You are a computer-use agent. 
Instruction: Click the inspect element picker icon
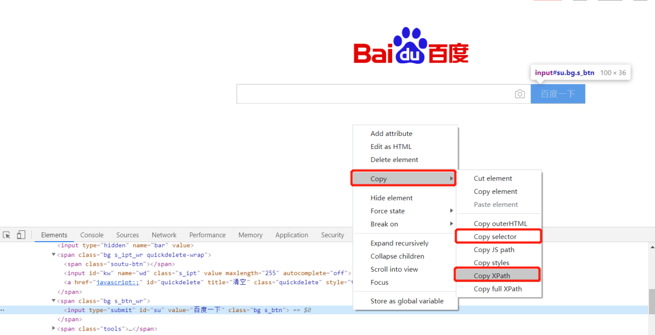click(x=7, y=235)
